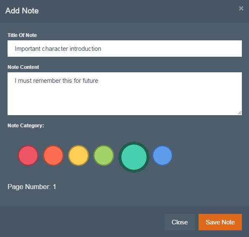This screenshot has width=249, height=237.
Task: Place cursor in blank area of Note Content box
Action: click(125, 100)
